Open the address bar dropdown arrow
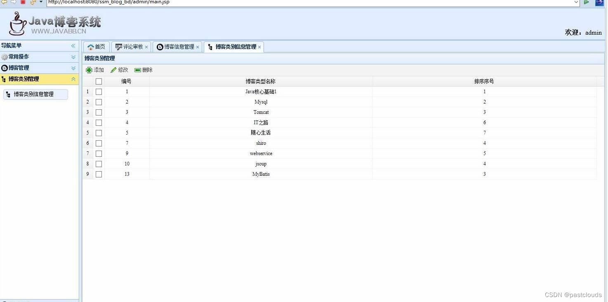 point(576,2)
